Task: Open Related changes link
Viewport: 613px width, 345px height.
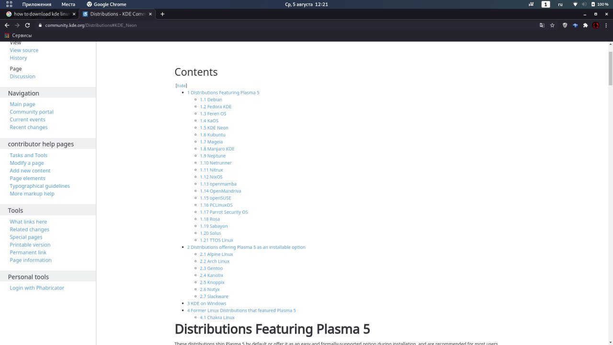Action: [x=29, y=230]
